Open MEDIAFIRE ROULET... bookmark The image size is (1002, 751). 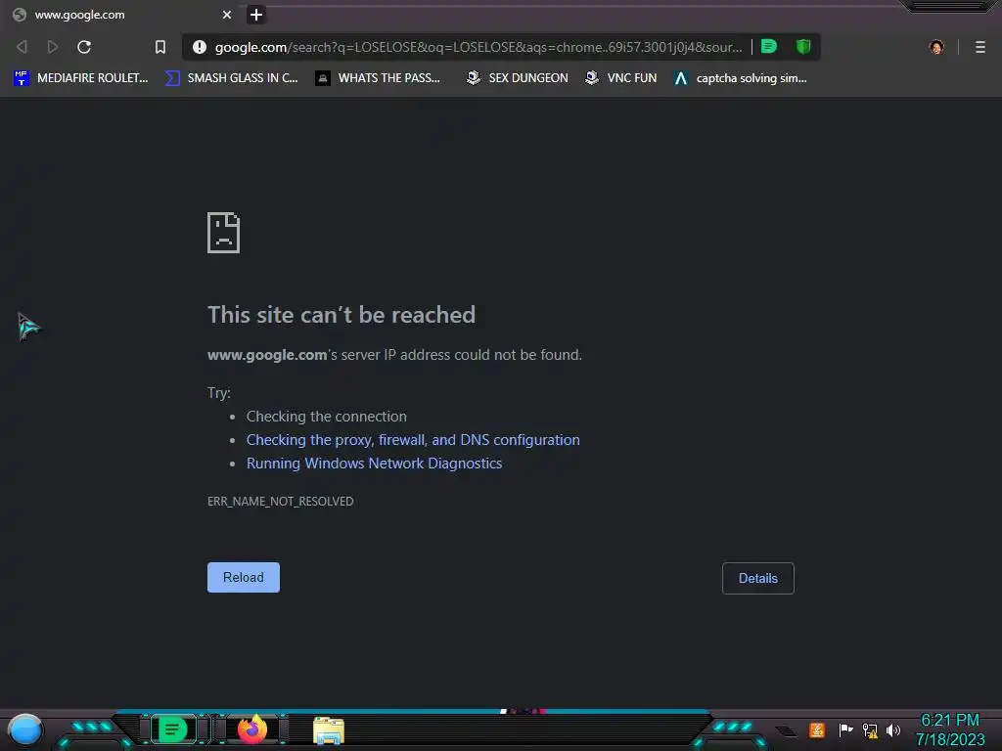tap(81, 78)
